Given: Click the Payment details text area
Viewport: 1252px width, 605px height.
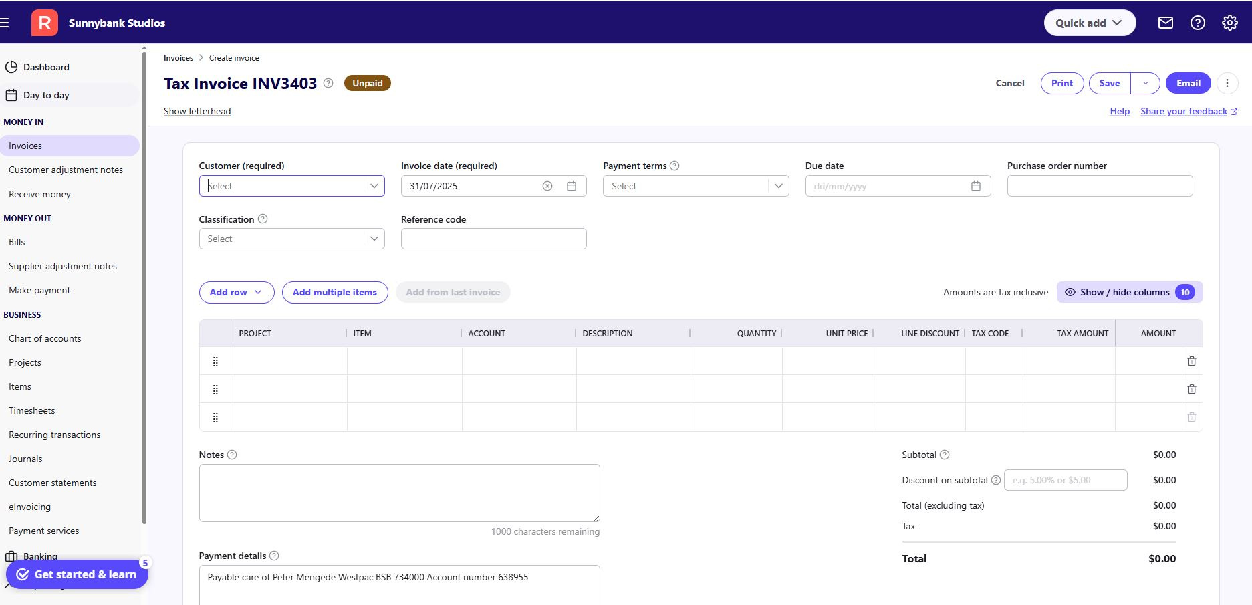Looking at the screenshot, I should pos(399,585).
